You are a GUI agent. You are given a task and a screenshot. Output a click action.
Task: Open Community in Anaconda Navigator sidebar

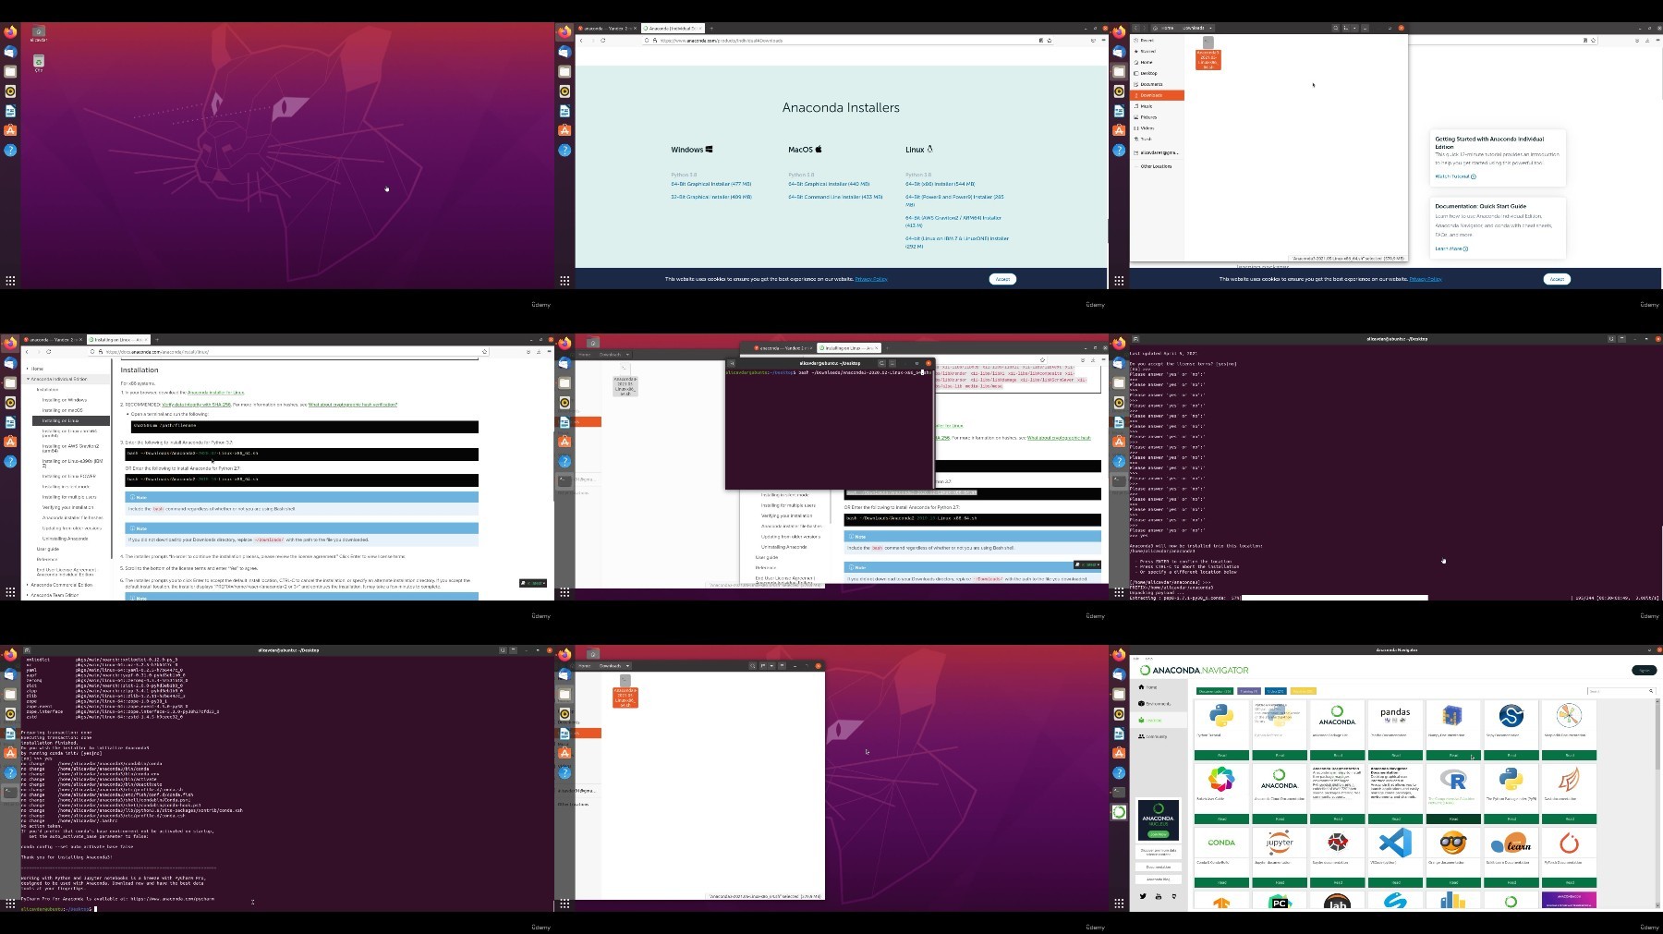pyautogui.click(x=1154, y=736)
